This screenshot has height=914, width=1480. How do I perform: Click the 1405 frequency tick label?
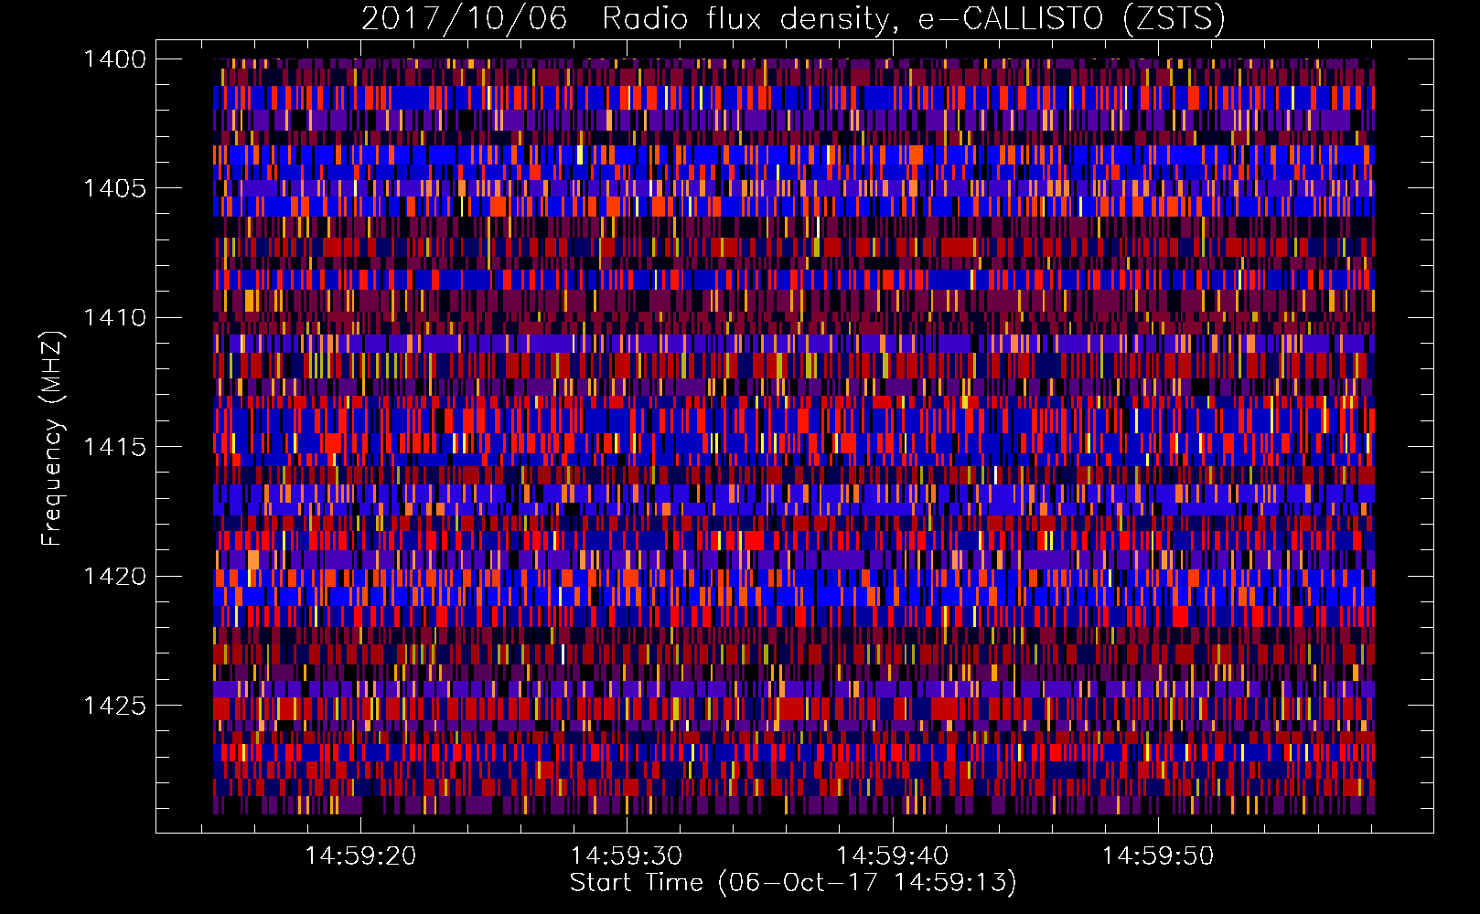coord(114,188)
